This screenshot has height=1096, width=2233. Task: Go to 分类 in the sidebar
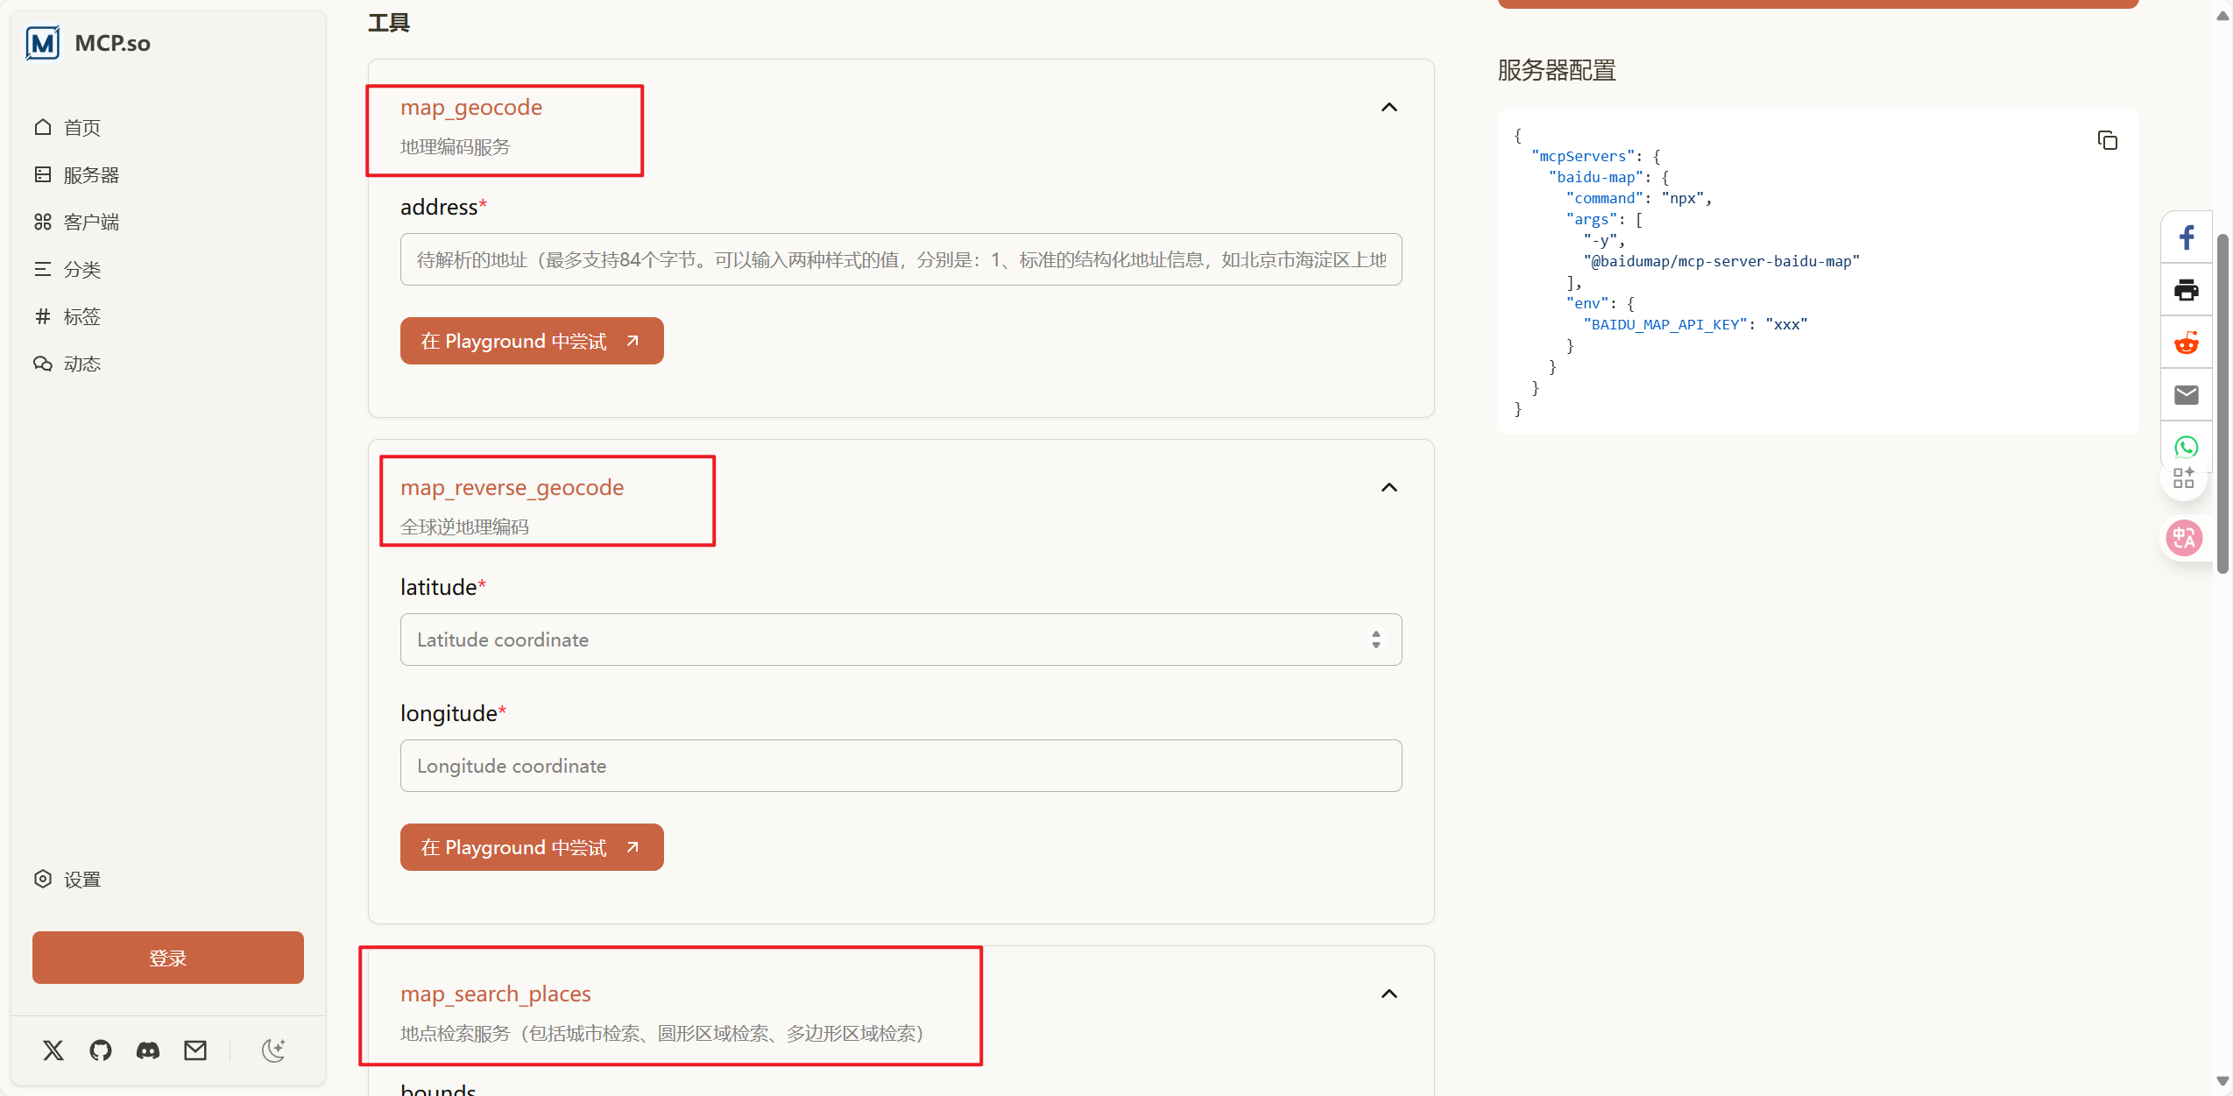(x=81, y=270)
